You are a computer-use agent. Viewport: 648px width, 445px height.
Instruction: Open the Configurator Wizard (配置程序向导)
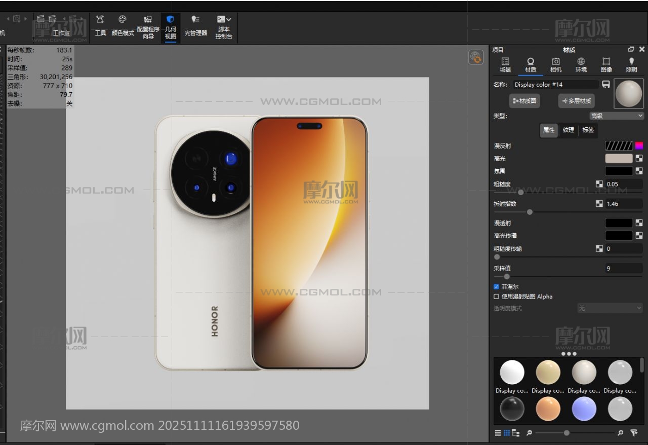point(148,26)
